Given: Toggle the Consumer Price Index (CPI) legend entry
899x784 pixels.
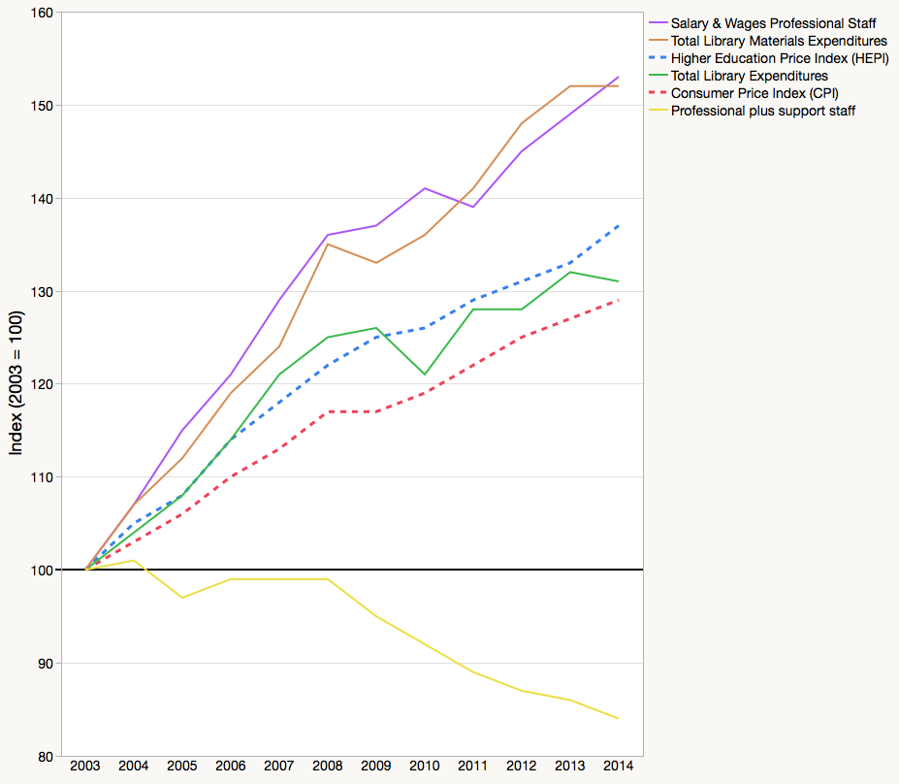Looking at the screenshot, I should coord(756,93).
